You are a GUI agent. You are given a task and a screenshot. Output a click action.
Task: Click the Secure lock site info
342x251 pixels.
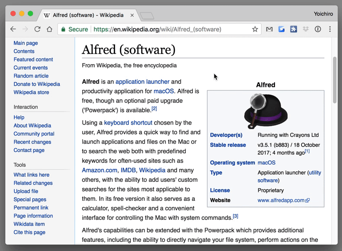point(74,29)
